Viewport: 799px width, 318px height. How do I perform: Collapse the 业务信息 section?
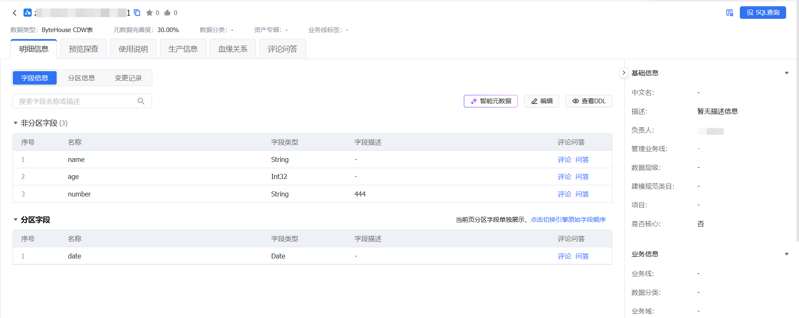pos(787,254)
